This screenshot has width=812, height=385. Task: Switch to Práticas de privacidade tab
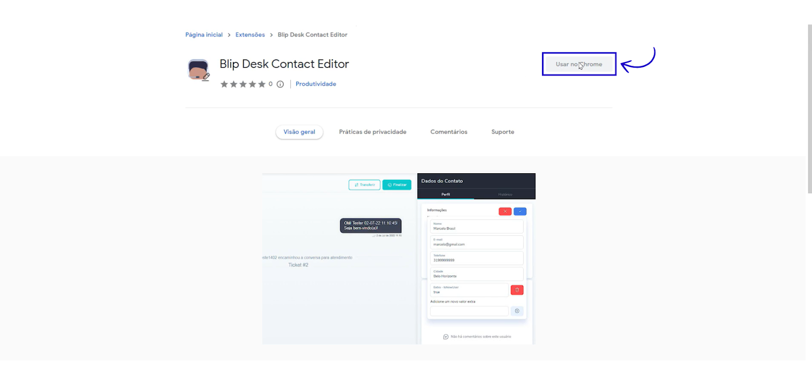(x=373, y=132)
